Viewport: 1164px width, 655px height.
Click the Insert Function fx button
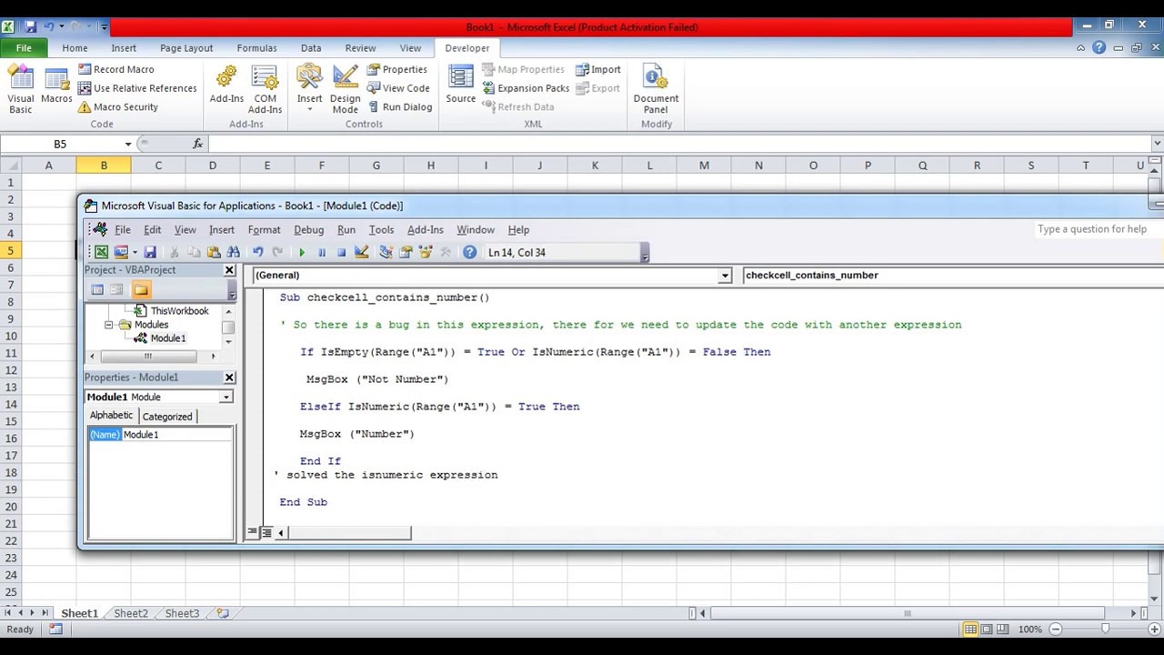click(197, 144)
